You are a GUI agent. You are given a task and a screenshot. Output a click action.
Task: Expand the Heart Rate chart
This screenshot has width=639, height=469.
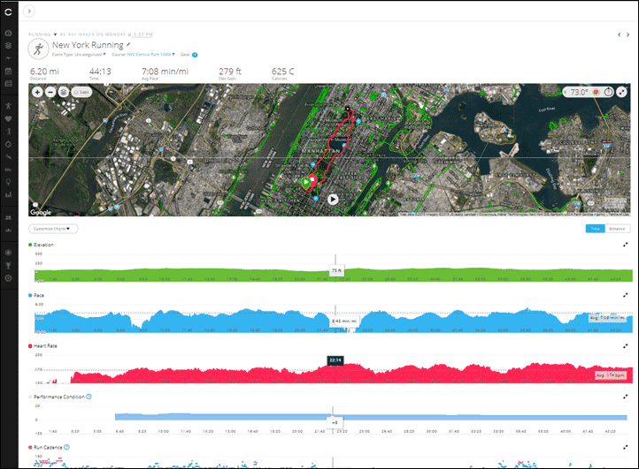pos(625,345)
